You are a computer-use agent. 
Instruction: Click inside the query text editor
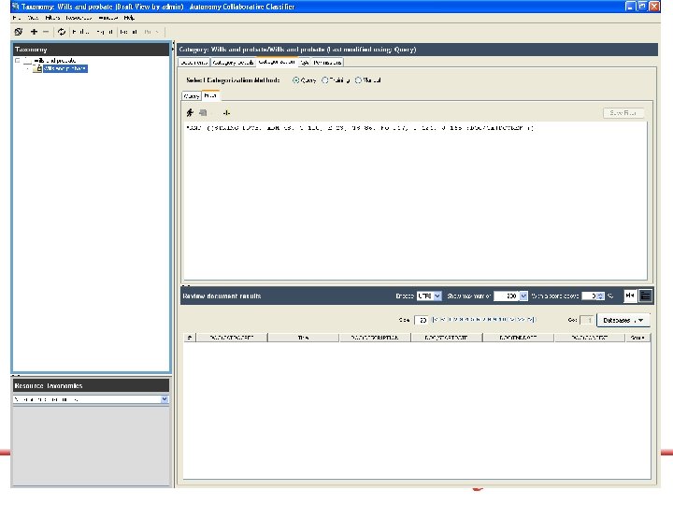point(415,201)
